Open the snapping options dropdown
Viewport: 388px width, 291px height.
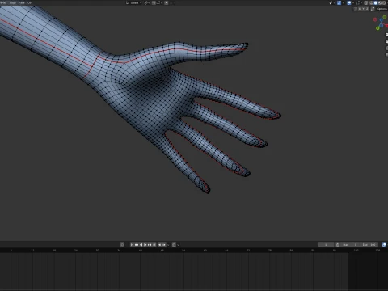(160, 3)
